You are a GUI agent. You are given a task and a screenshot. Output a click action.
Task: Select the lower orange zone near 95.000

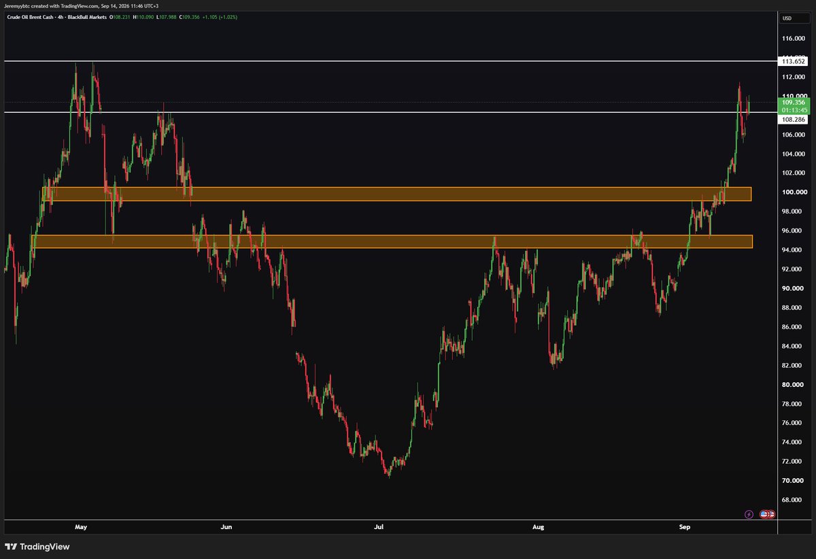pos(392,241)
